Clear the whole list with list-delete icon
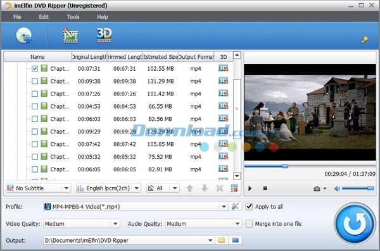The image size is (380, 251). [x=234, y=188]
